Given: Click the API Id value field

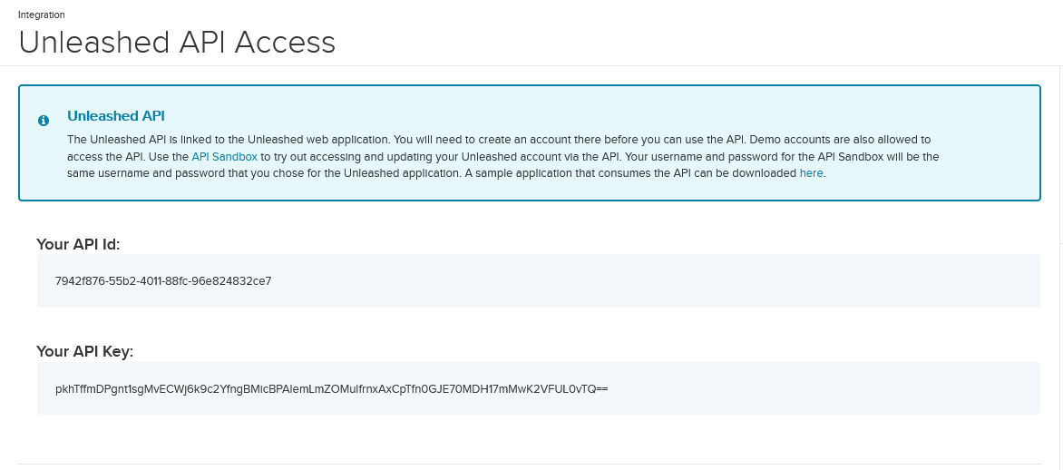Looking at the screenshot, I should [x=538, y=280].
